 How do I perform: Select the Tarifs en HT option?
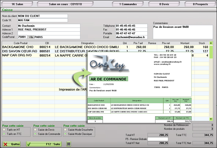click(4, 130)
